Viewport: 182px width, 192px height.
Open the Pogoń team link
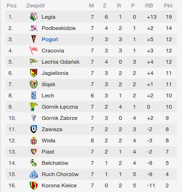[50, 39]
